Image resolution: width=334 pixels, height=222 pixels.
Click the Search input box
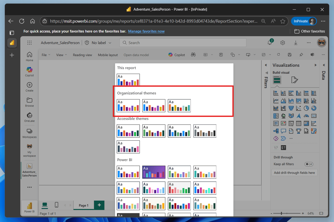point(183,43)
